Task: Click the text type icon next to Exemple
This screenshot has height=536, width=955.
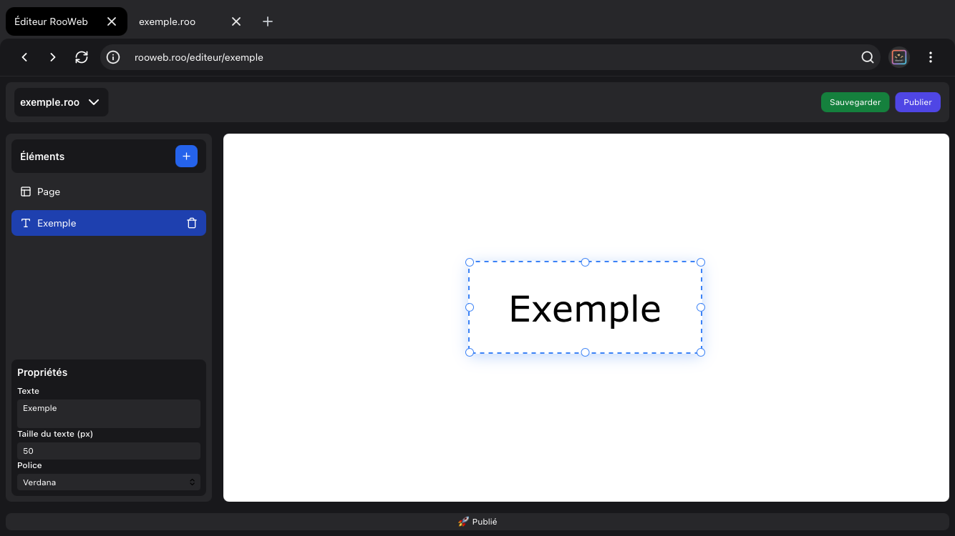Action: pos(26,223)
